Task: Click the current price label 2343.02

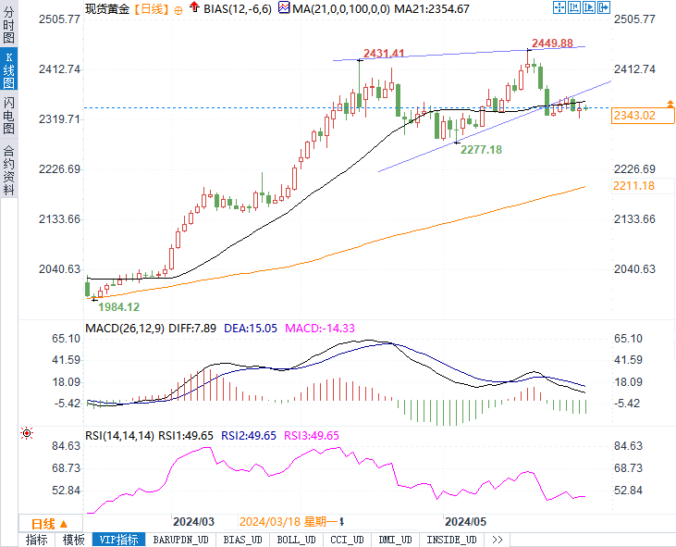Action: (633, 116)
